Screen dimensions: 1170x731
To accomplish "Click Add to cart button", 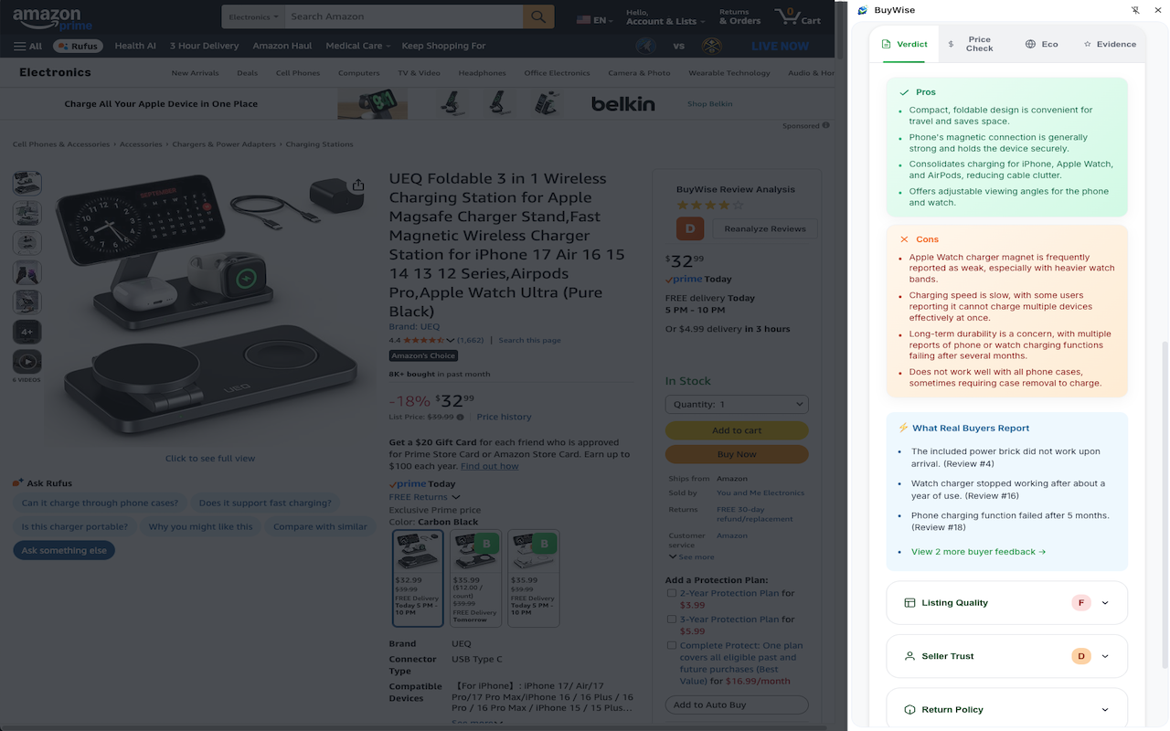I will pyautogui.click(x=737, y=430).
